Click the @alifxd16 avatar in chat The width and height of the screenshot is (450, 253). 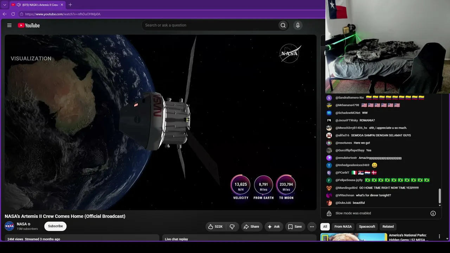pyautogui.click(x=329, y=135)
